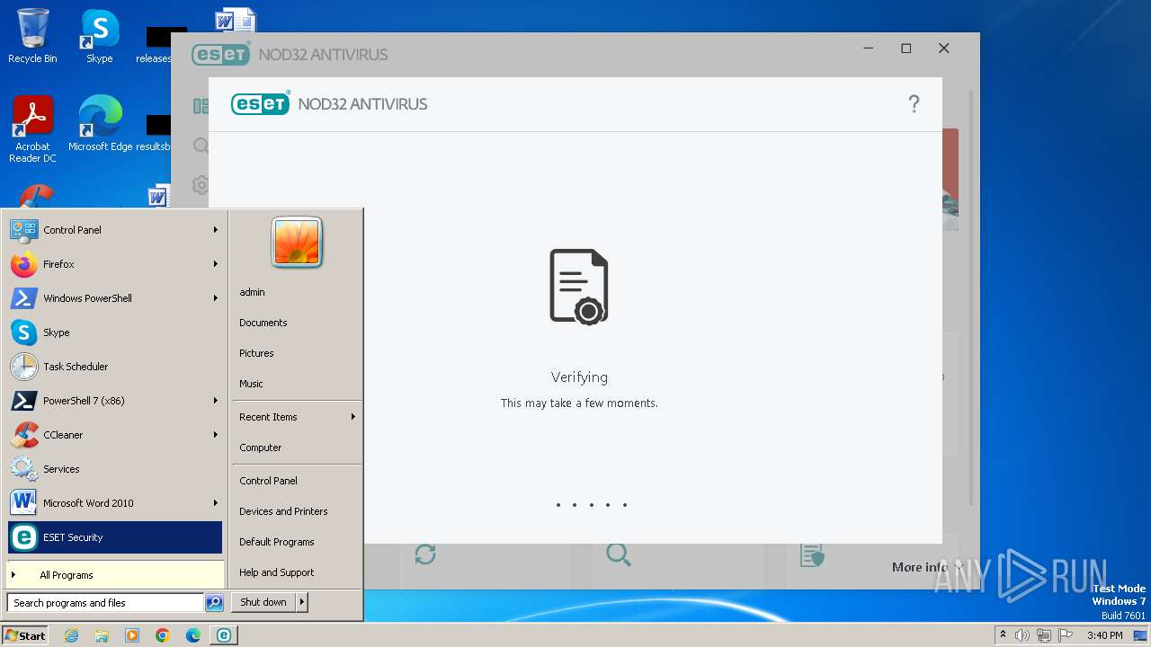1151x647 pixels.
Task: Click the search magnifier button in Start menu
Action: [214, 603]
